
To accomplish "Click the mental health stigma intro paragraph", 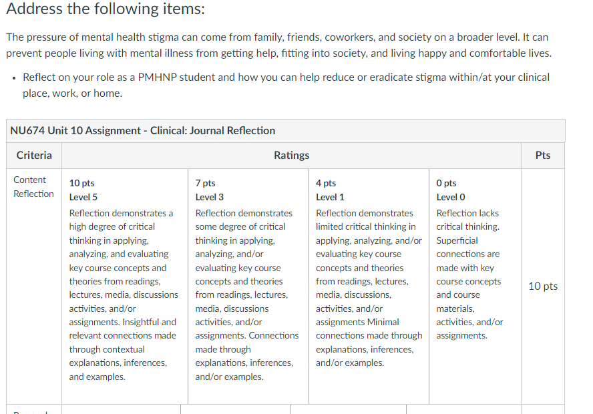I will [278, 45].
